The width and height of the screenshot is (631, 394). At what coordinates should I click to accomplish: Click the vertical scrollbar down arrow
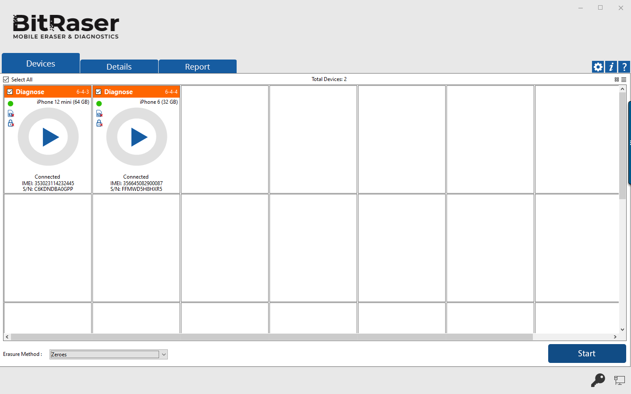(622, 330)
